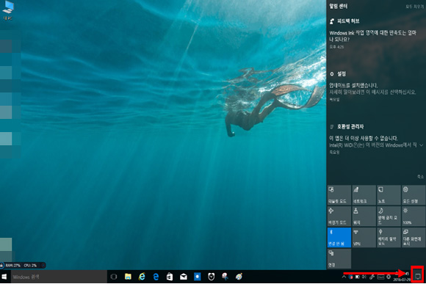Launch Internet Explorer from the taskbar
This screenshot has height=284, width=426.
pyautogui.click(x=142, y=277)
